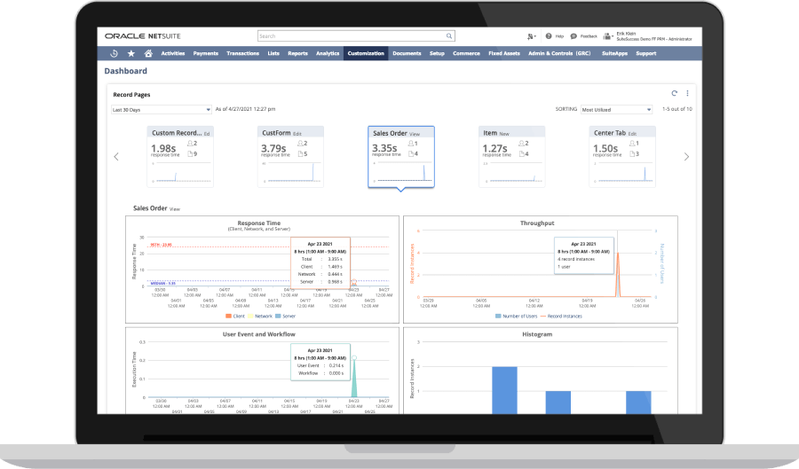Open the Help question mark icon

pyautogui.click(x=549, y=36)
